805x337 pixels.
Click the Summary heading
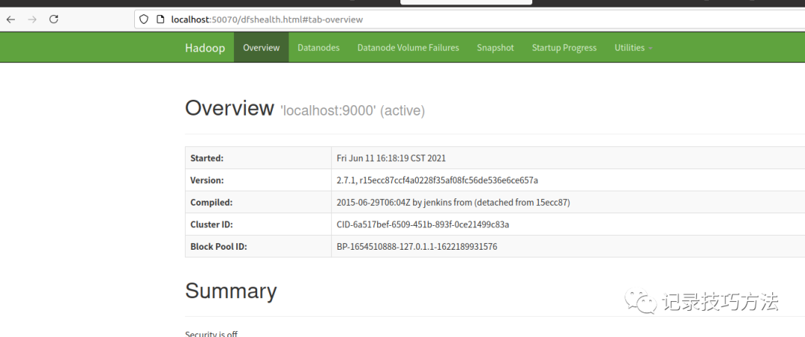tap(231, 291)
